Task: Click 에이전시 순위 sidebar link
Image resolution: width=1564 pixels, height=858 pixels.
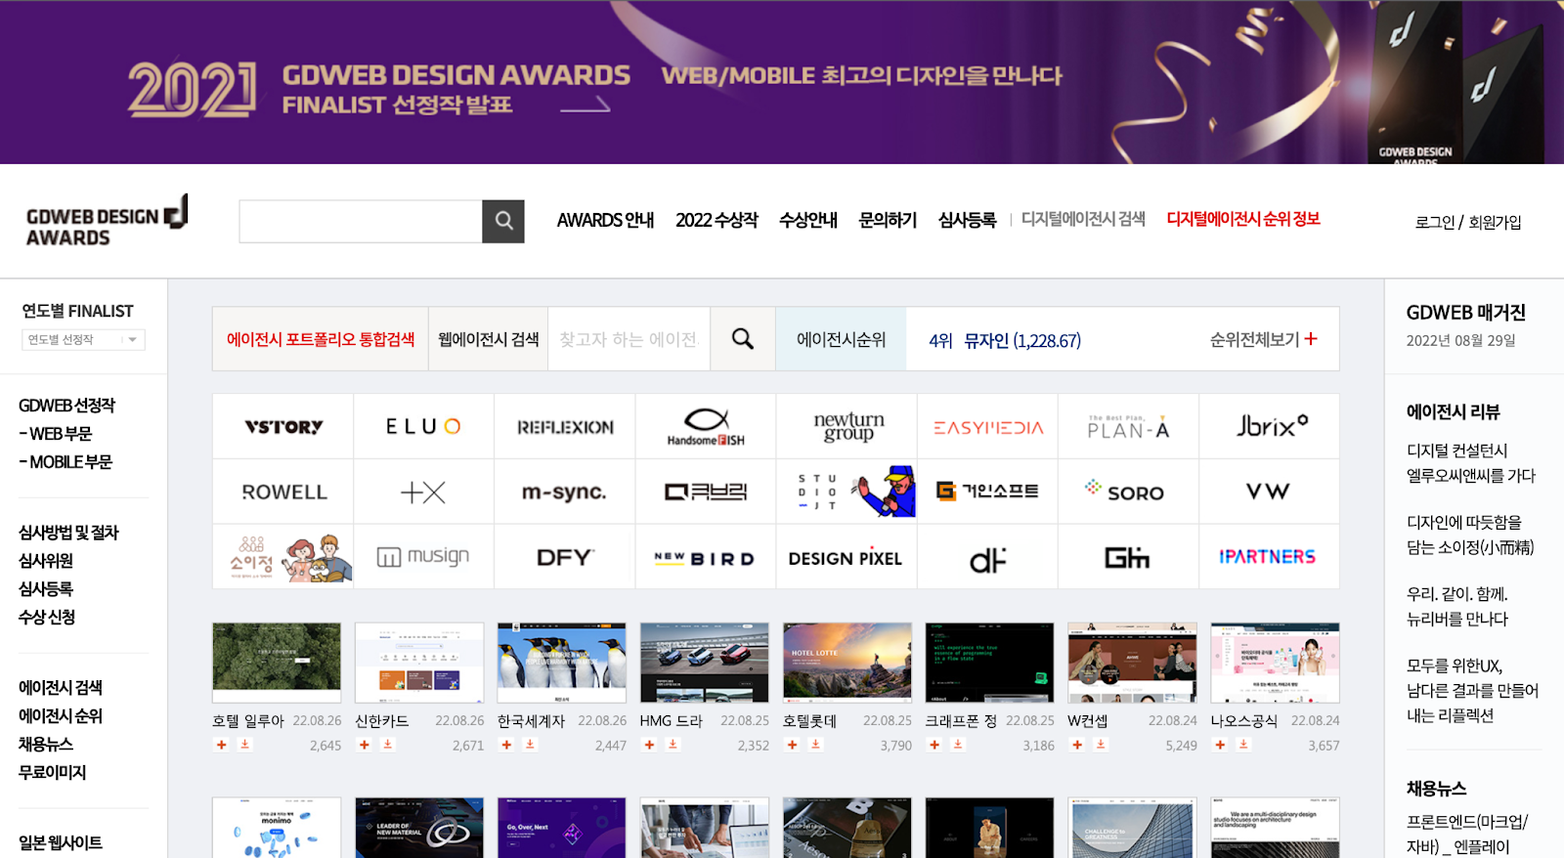Action: click(61, 715)
